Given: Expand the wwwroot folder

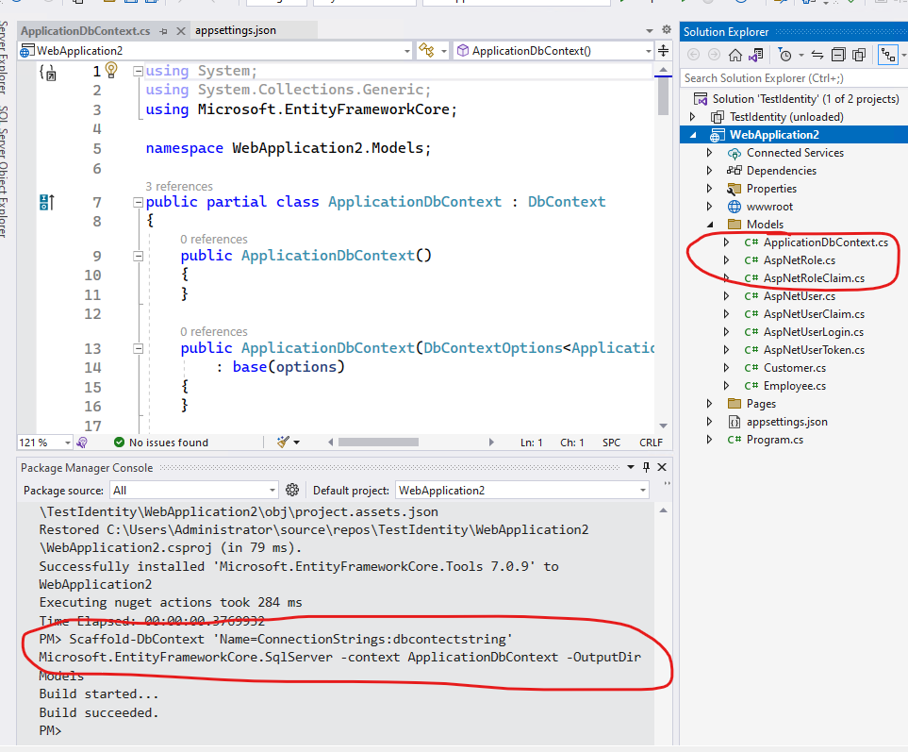Looking at the screenshot, I should coord(709,207).
